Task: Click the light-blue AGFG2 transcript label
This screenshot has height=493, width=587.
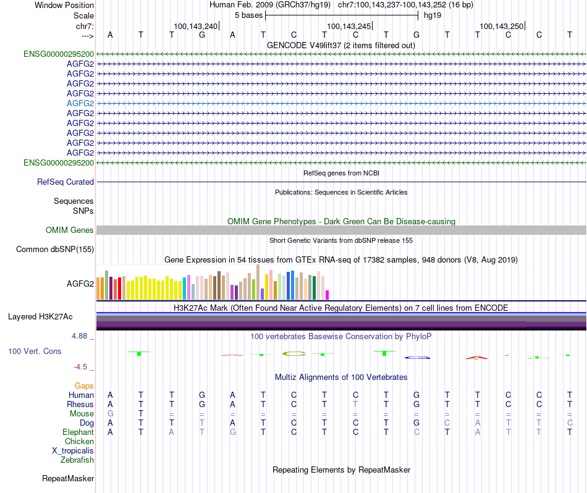Action: pyautogui.click(x=80, y=103)
